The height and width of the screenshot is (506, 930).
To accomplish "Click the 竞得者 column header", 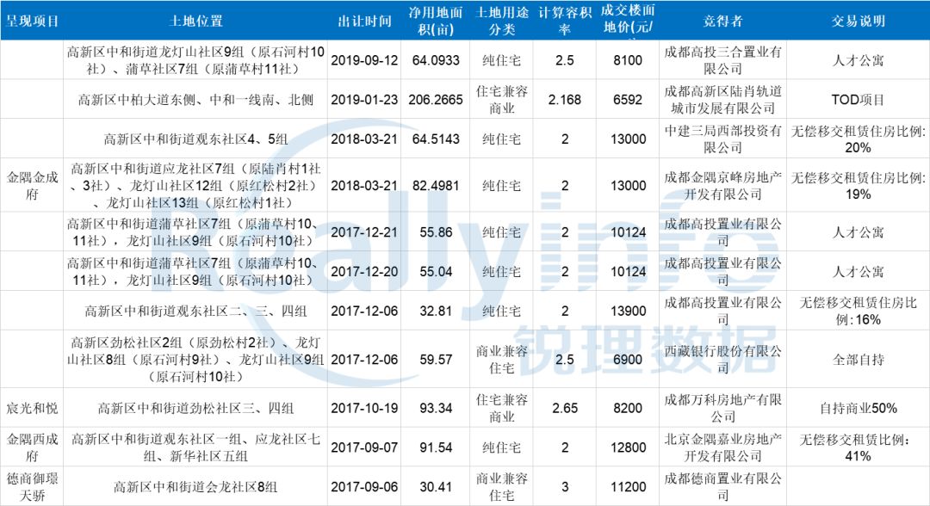I will click(722, 22).
